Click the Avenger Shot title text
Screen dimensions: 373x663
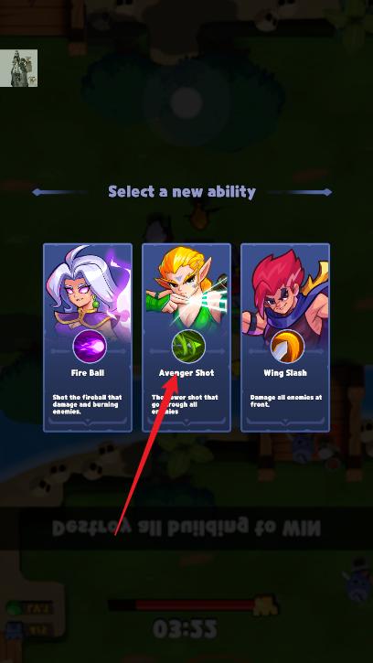[x=186, y=373]
